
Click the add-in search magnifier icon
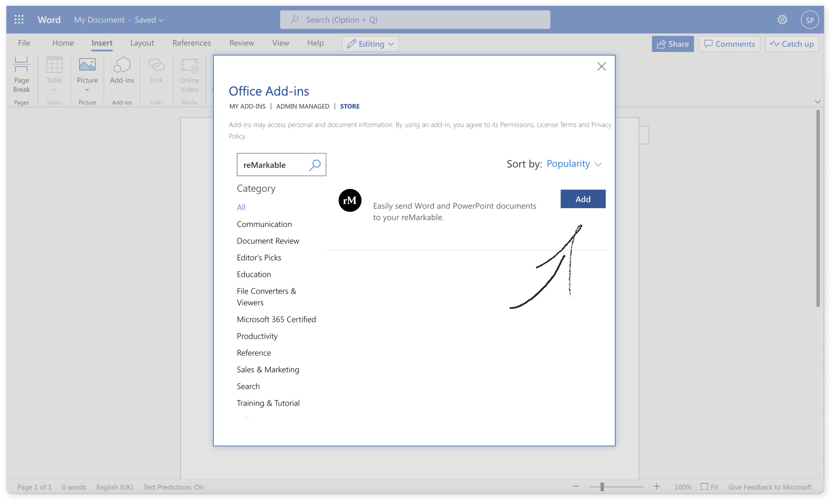pyautogui.click(x=315, y=165)
